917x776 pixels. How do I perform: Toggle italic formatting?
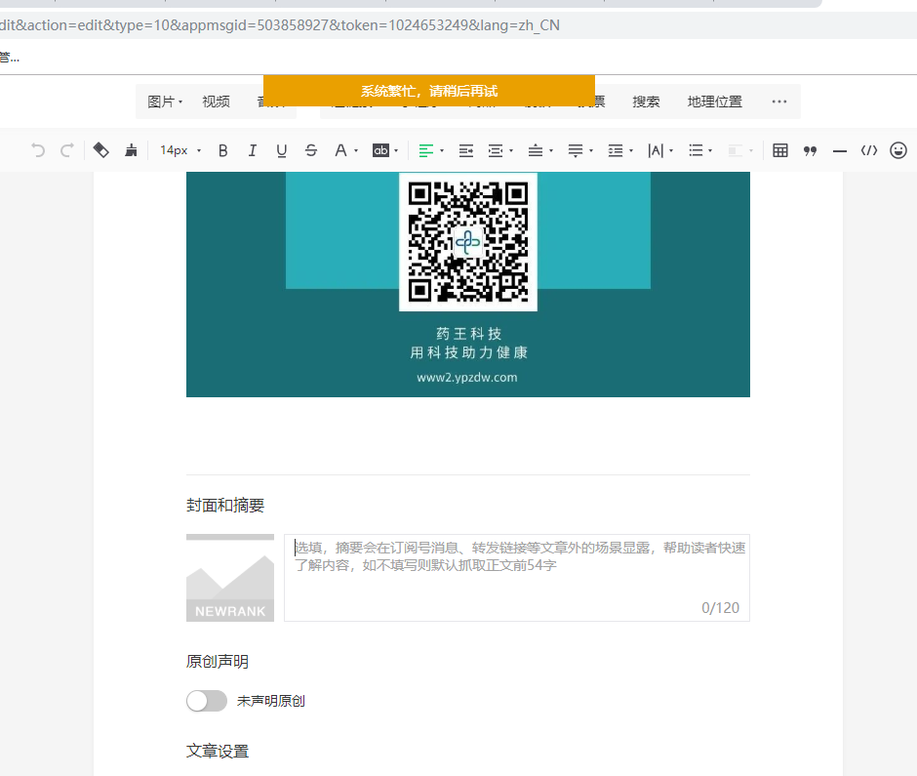point(252,150)
